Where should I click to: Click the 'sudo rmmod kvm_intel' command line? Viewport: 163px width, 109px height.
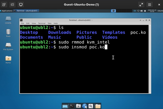84,42
